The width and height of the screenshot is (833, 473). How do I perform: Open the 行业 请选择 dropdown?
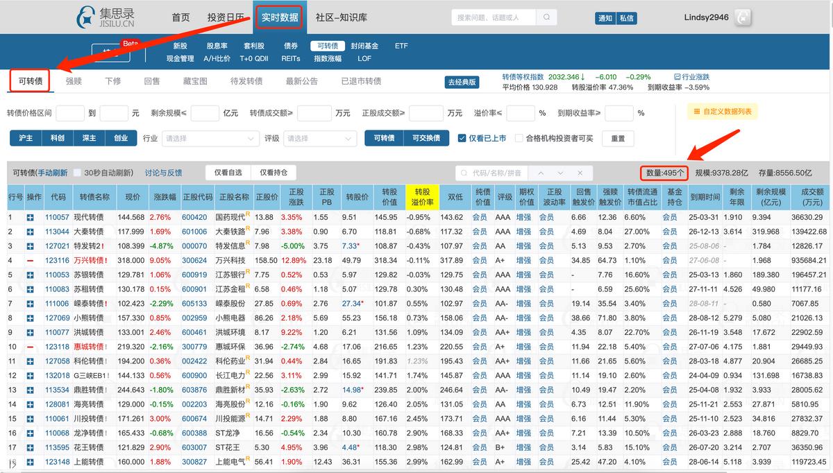pyautogui.click(x=211, y=137)
